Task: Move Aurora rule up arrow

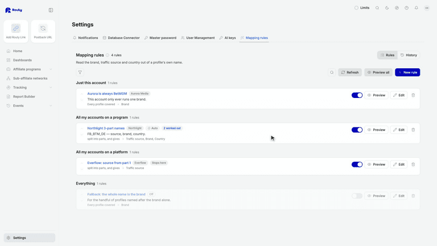Action: pyautogui.click(x=82, y=94)
